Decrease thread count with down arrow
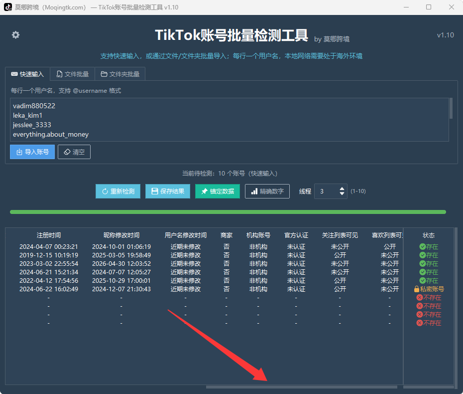Viewport: 463px width, 394px height. click(x=342, y=194)
